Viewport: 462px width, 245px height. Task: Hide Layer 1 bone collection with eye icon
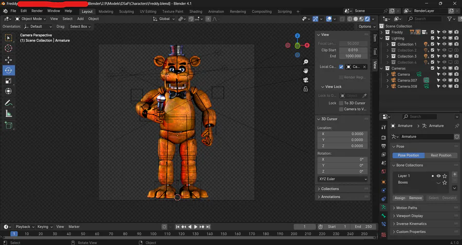point(438,176)
